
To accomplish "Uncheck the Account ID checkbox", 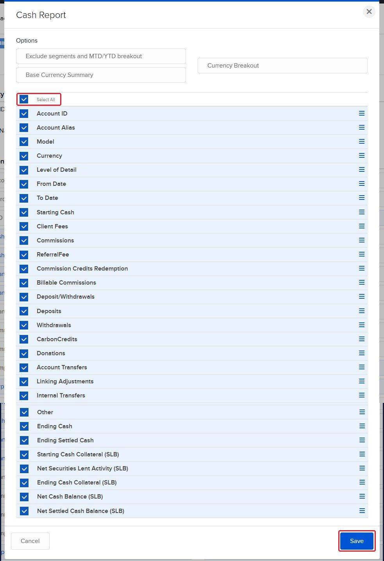I will pyautogui.click(x=24, y=114).
